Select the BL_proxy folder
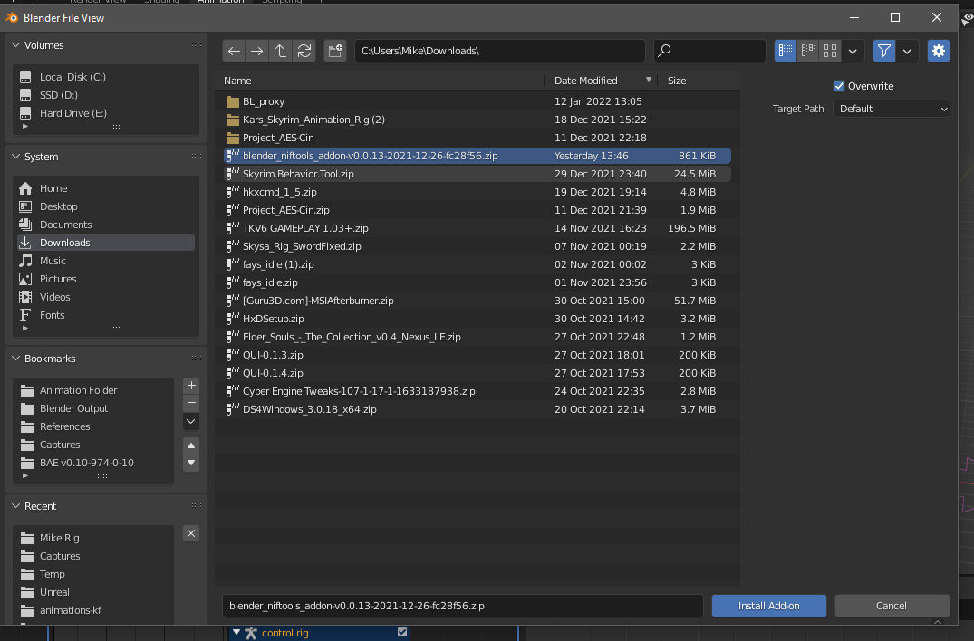The width and height of the screenshot is (974, 641). 477,101
